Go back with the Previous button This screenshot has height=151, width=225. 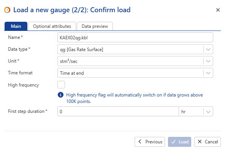[150, 142]
